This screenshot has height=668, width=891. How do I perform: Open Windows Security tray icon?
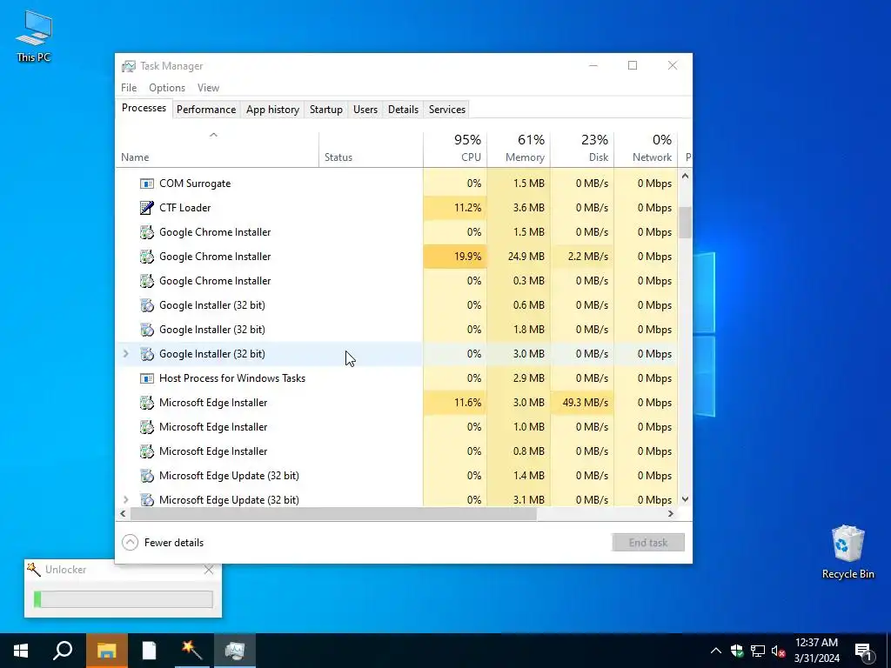[x=737, y=651]
